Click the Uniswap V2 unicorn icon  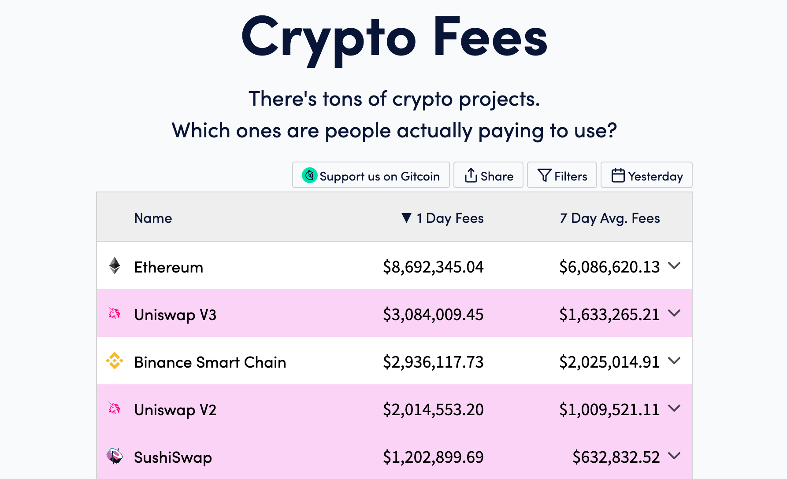point(114,409)
